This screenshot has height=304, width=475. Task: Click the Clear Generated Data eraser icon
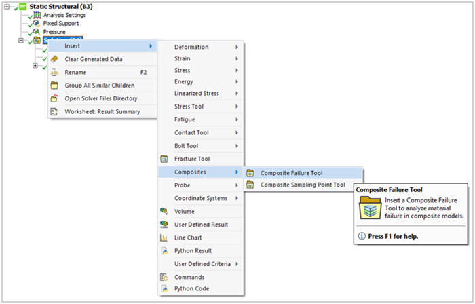(54, 59)
